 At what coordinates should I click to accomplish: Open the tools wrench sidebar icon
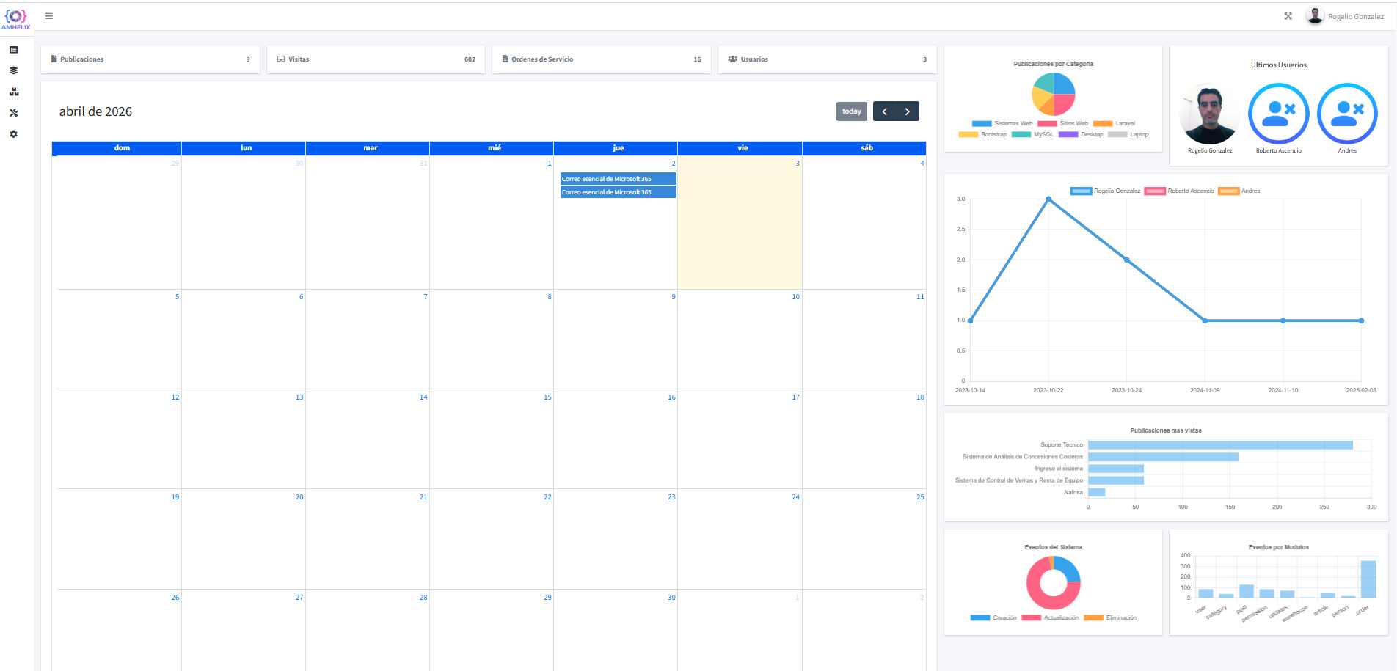pos(13,113)
